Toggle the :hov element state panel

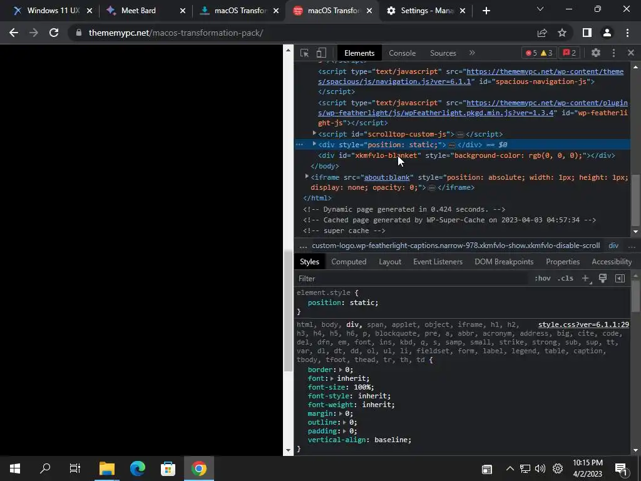(x=542, y=279)
